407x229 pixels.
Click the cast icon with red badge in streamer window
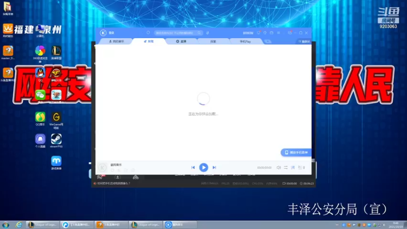[100, 177]
